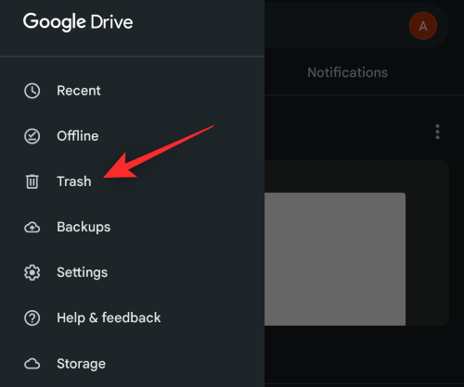The width and height of the screenshot is (464, 387).
Task: Click the Offline checkmark icon
Action: (32, 136)
